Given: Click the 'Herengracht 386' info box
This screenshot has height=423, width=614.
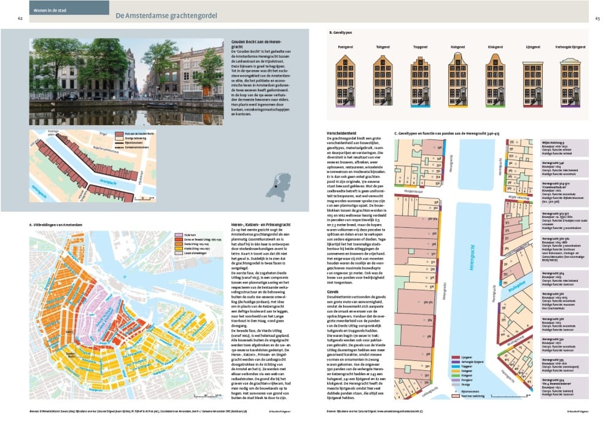Looking at the screenshot, I should pyautogui.click(x=564, y=301).
